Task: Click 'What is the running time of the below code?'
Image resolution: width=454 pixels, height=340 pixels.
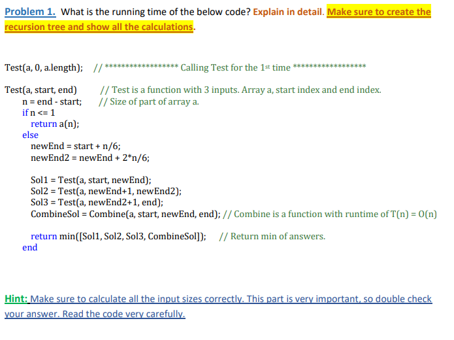Action: [x=155, y=12]
